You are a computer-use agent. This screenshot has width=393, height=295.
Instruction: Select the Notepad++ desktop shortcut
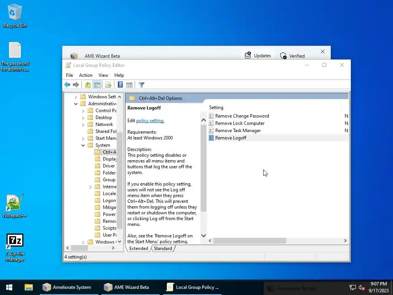[15, 206]
